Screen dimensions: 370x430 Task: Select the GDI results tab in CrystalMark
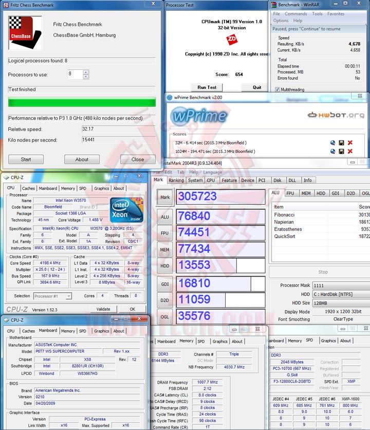(336, 193)
